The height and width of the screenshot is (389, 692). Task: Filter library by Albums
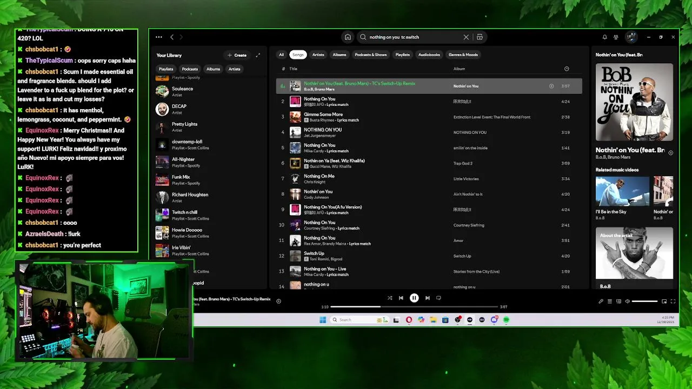pos(213,69)
